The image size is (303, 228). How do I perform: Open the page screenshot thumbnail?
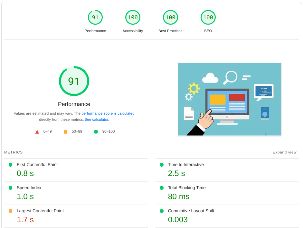click(x=229, y=100)
